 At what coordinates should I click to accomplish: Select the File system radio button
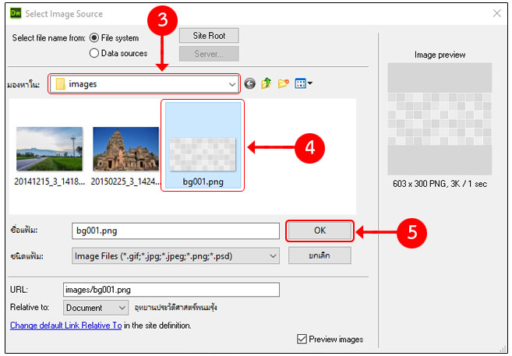[x=94, y=37]
